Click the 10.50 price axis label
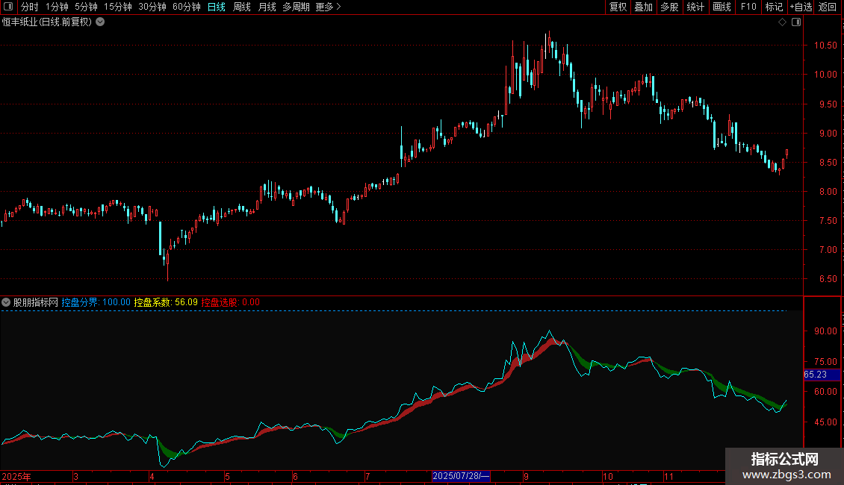Viewport: 844px width, 485px height. point(825,46)
